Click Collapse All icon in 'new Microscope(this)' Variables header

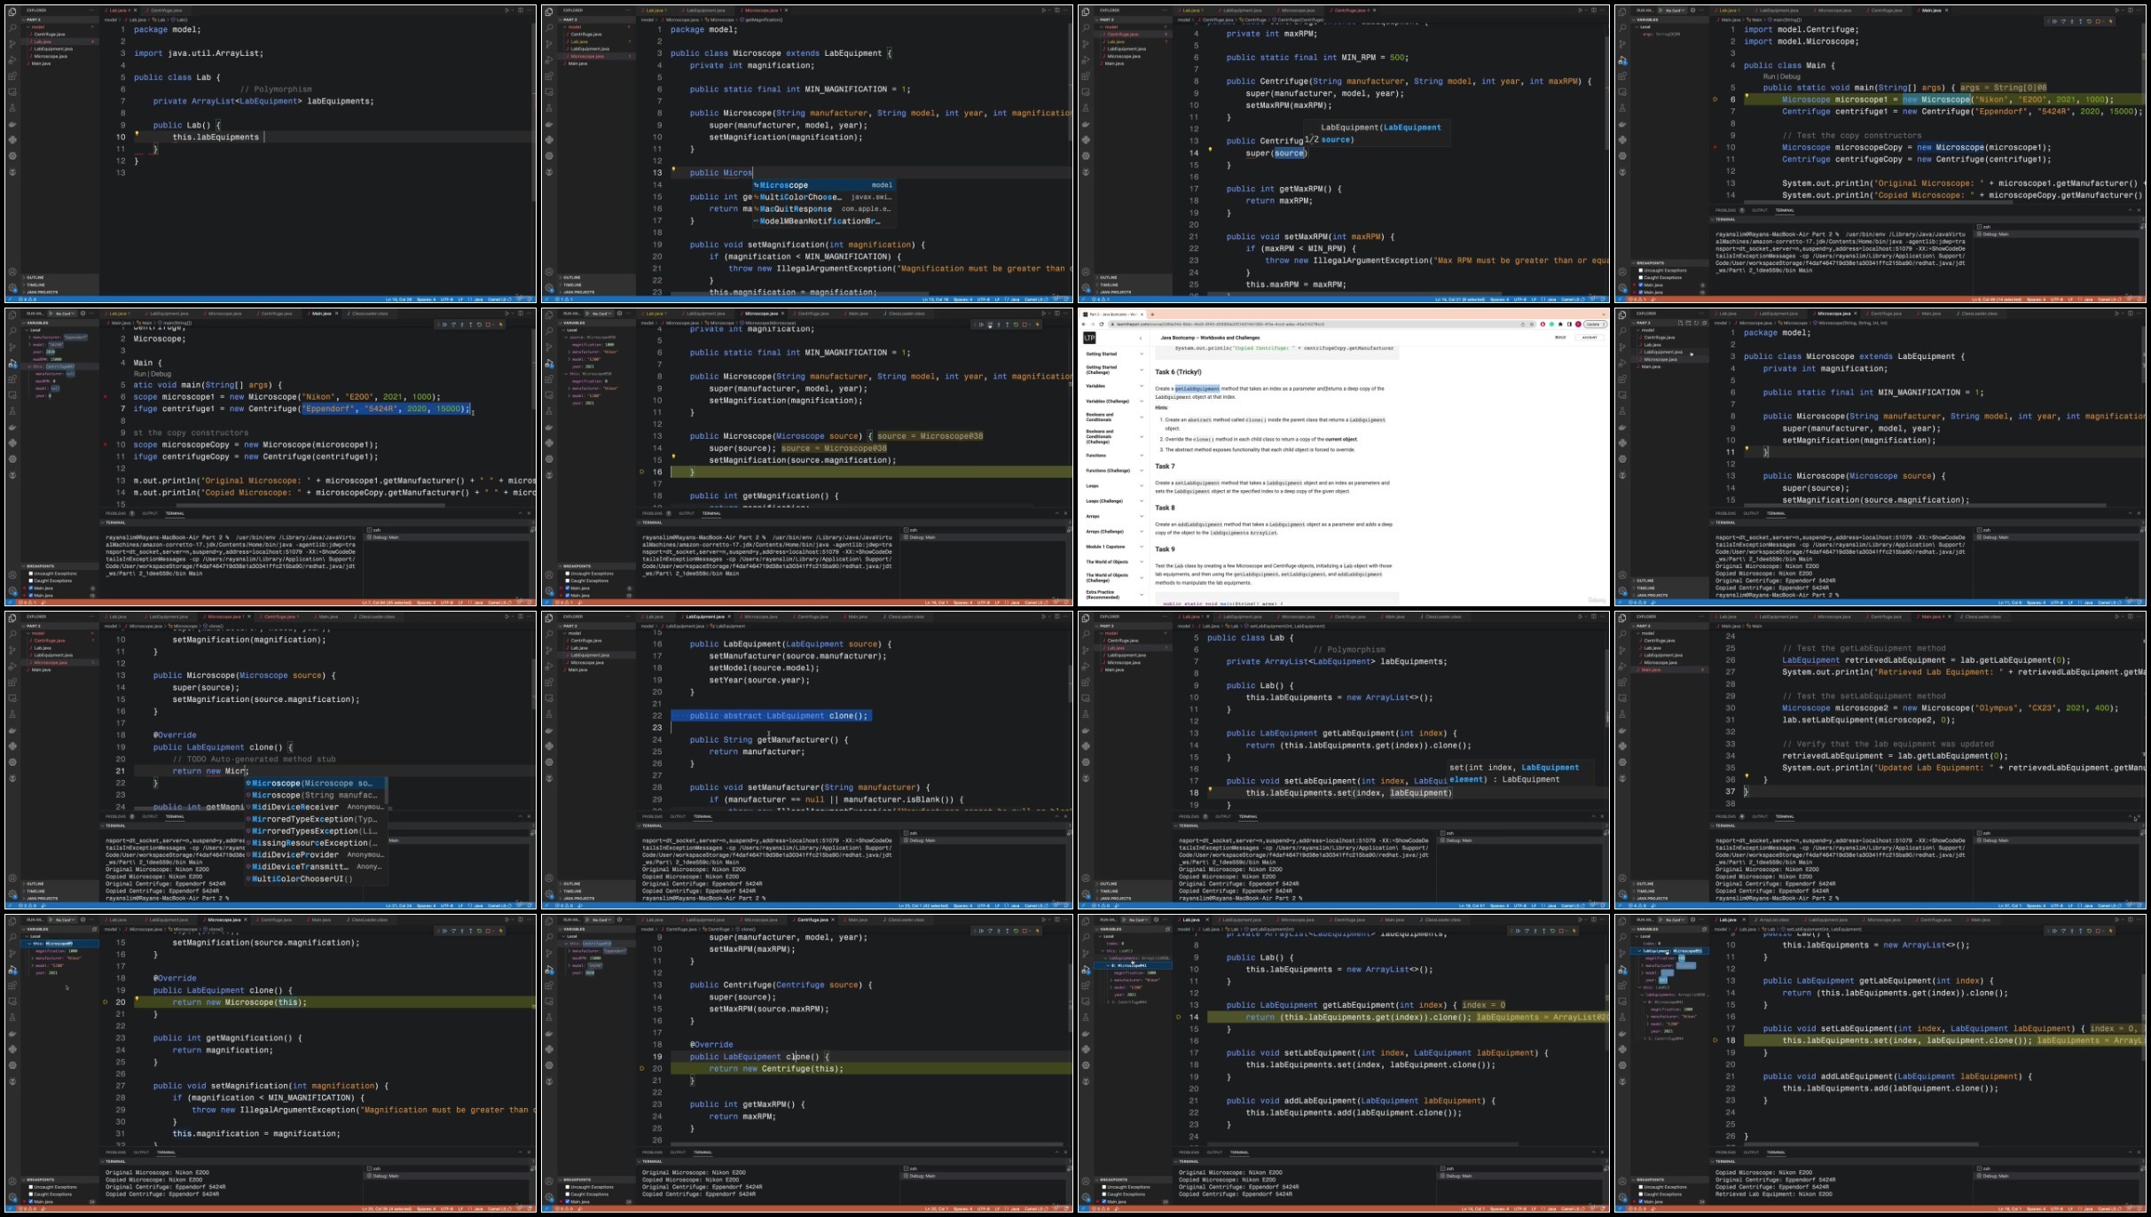point(95,929)
